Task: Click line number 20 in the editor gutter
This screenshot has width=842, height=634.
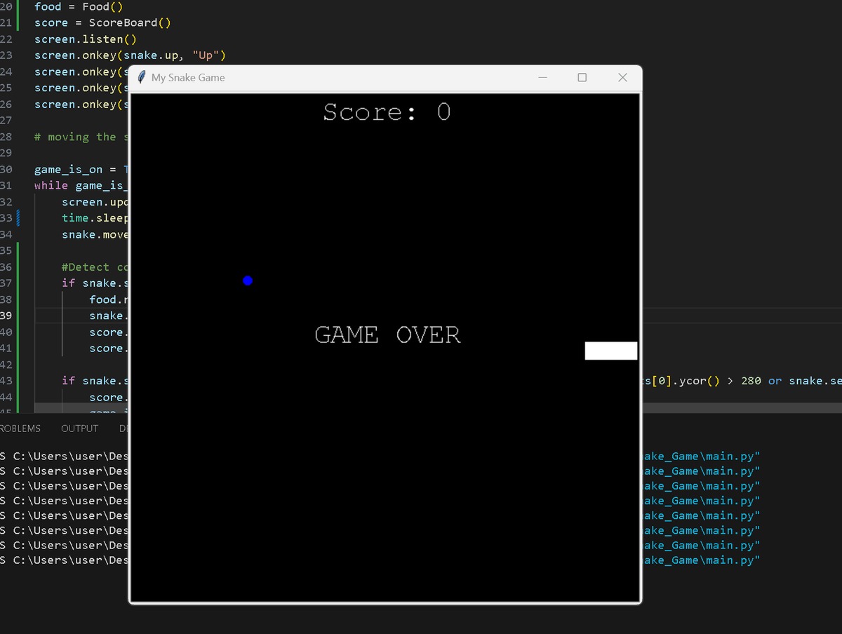Action: click(x=6, y=6)
